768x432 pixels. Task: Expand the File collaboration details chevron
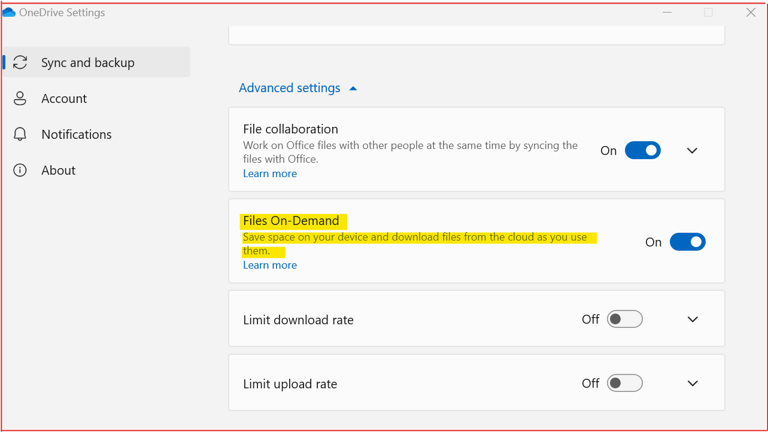click(692, 150)
